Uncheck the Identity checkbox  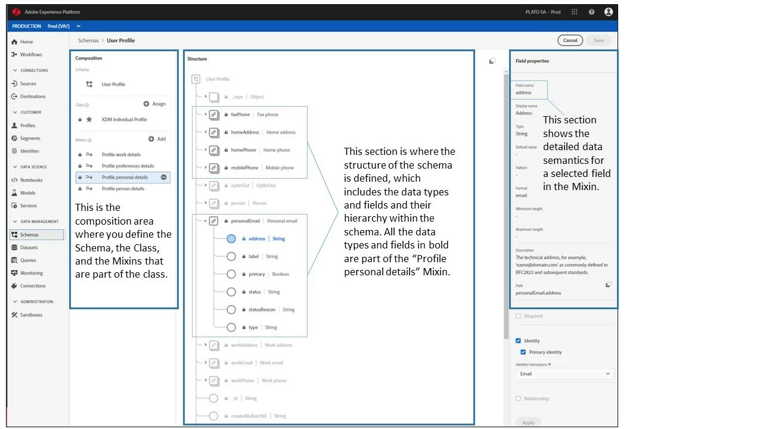[518, 341]
